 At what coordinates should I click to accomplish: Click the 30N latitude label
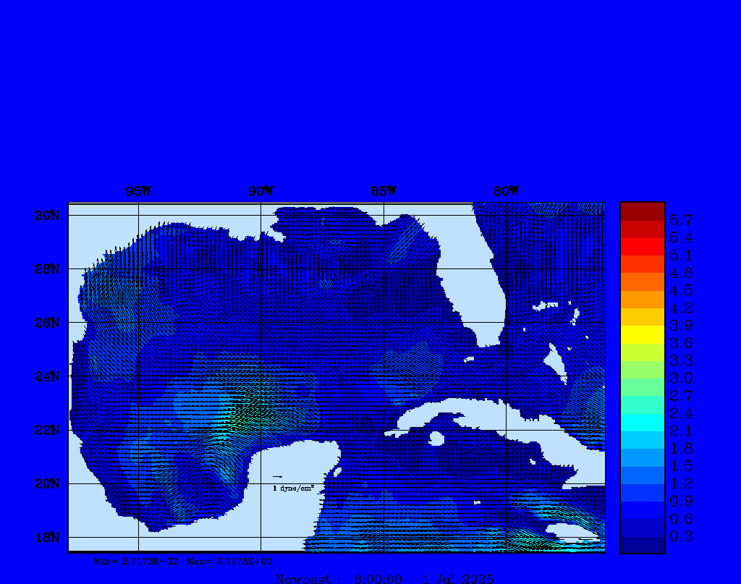coord(48,216)
